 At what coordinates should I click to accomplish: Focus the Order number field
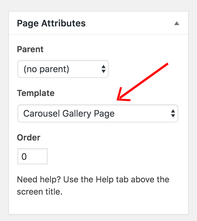coord(33,156)
